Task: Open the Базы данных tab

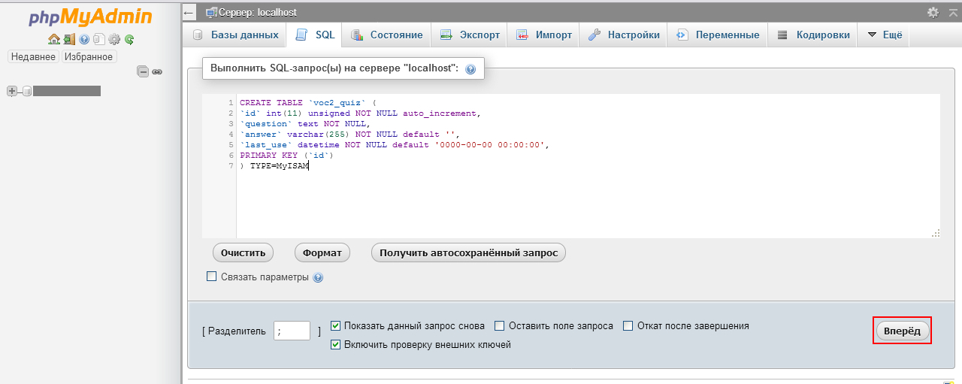Action: coord(236,35)
